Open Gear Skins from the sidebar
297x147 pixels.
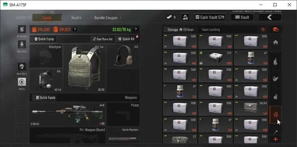coord(22,67)
